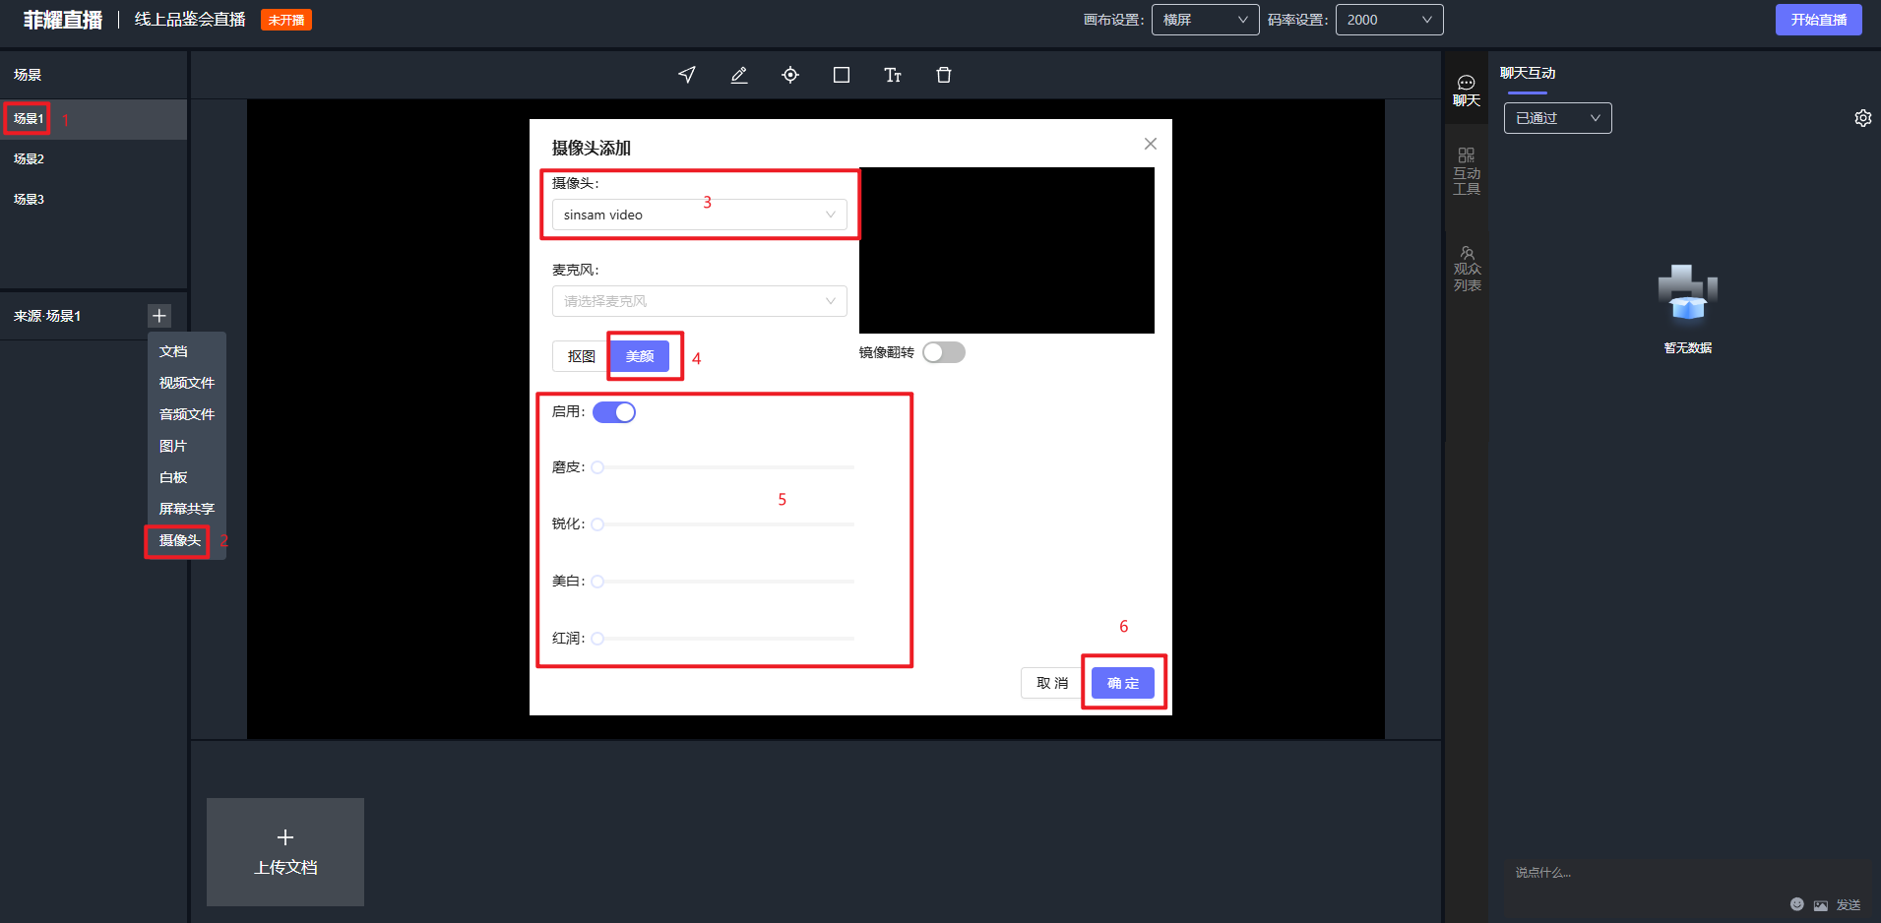The height and width of the screenshot is (923, 1881).
Task: Click the 开始直播 start broadcast button
Action: [1818, 20]
